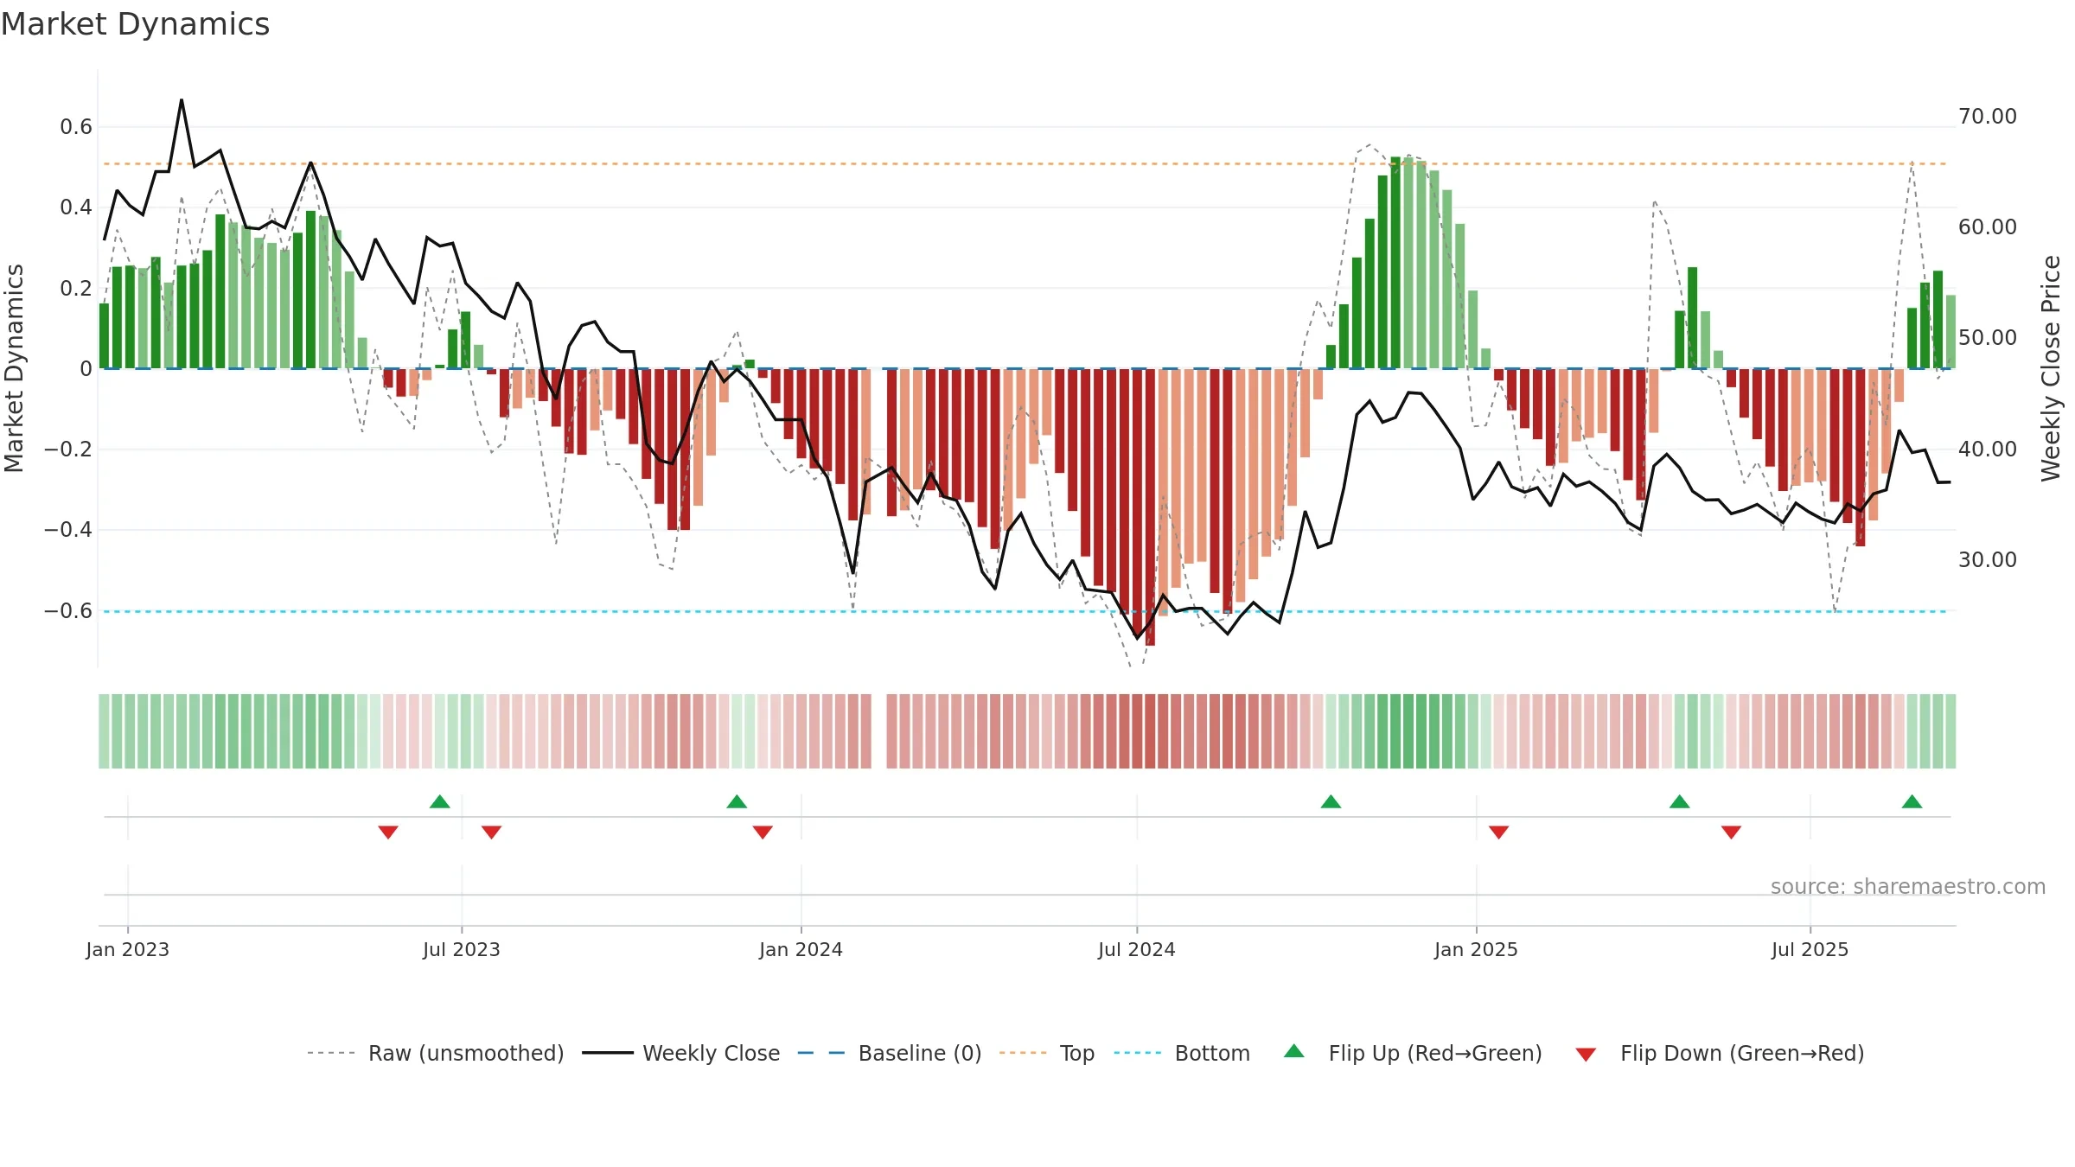
Task: Click the weekly close peak in early 2023
Action: coord(182,100)
